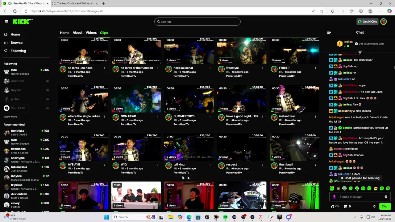Click the Kick search field

point(197,22)
